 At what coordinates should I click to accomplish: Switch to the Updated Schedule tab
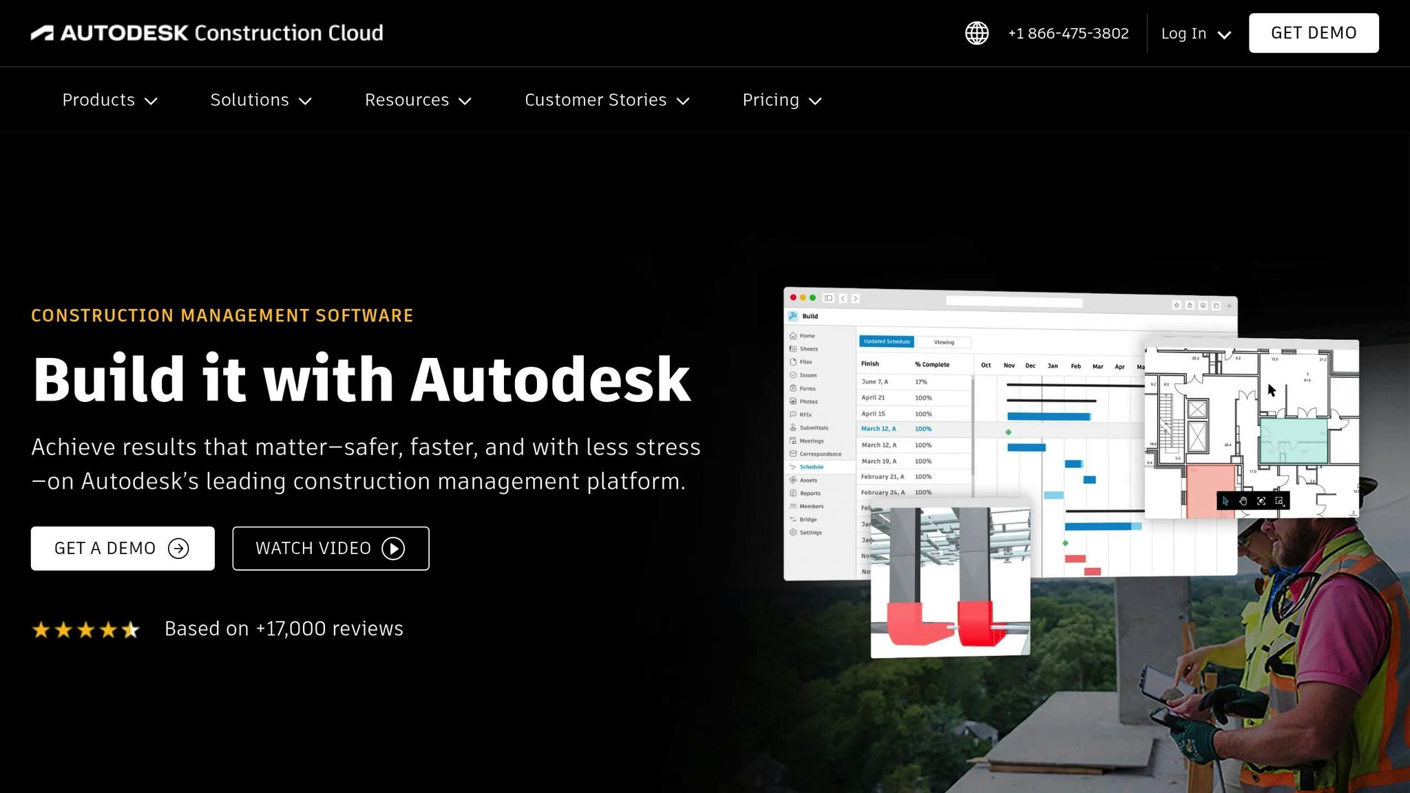point(887,341)
